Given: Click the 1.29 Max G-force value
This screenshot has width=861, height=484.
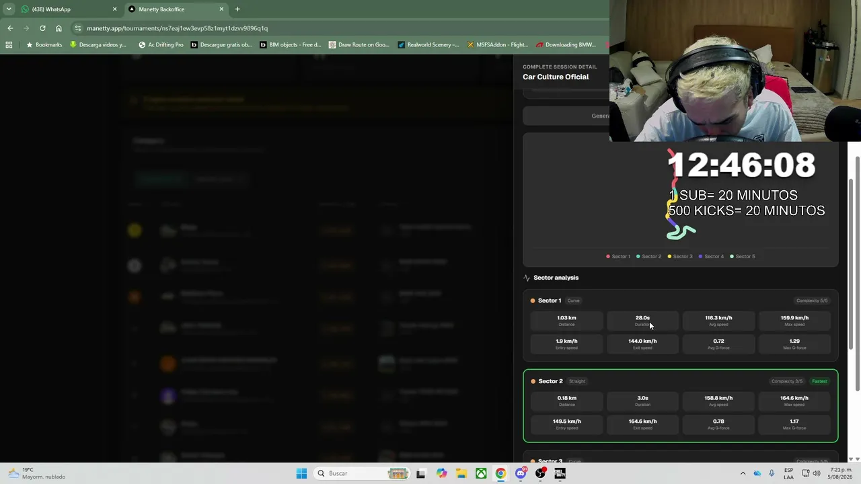Looking at the screenshot, I should 794,341.
